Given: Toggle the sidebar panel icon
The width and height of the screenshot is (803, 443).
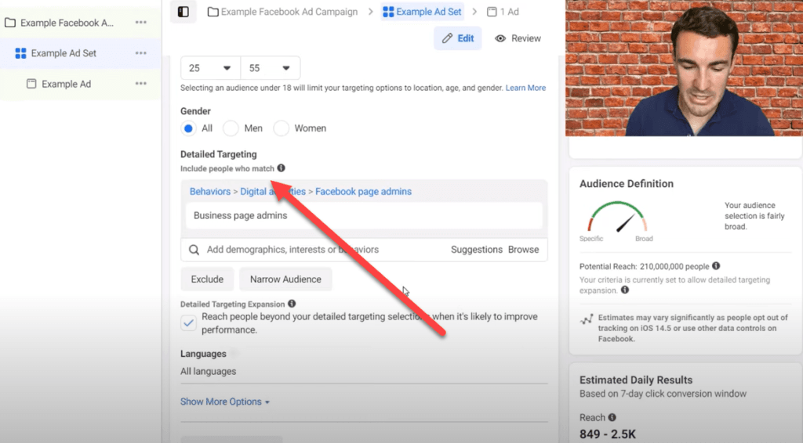Looking at the screenshot, I should 183,12.
